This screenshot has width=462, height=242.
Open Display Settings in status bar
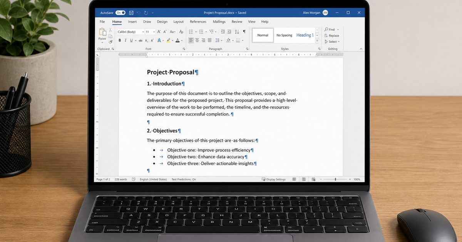(274, 179)
